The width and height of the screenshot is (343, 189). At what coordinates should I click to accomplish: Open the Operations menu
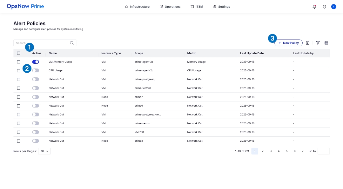point(170,7)
